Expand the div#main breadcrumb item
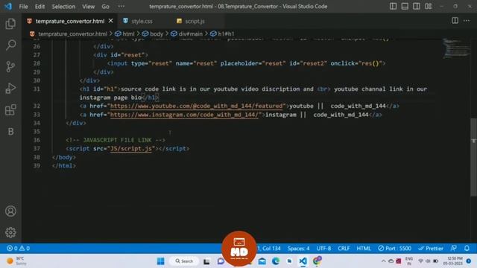 coord(191,33)
